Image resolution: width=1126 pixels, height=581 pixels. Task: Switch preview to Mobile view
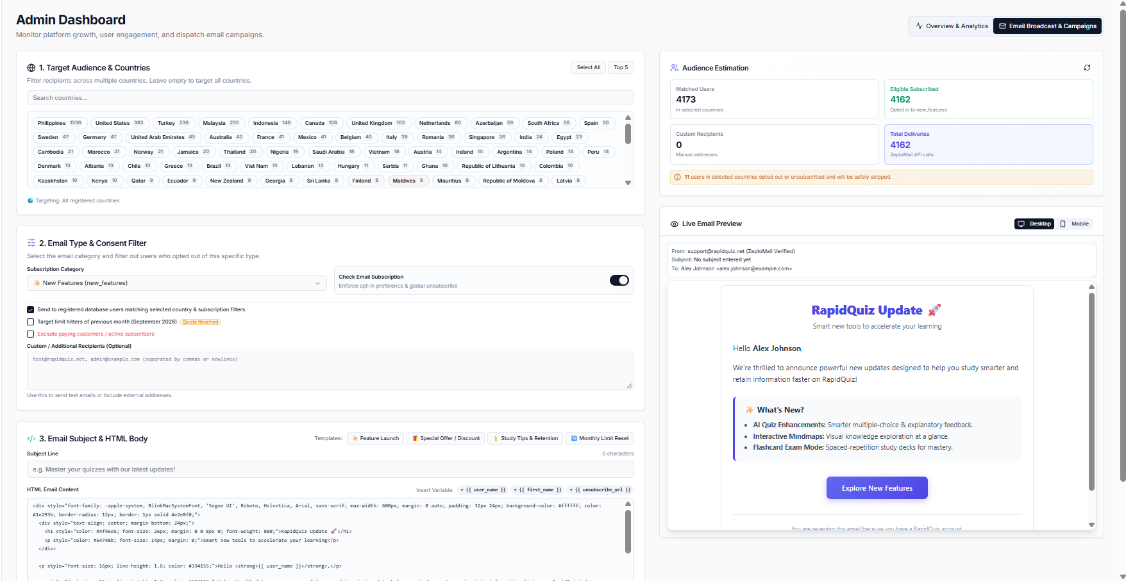pyautogui.click(x=1075, y=224)
